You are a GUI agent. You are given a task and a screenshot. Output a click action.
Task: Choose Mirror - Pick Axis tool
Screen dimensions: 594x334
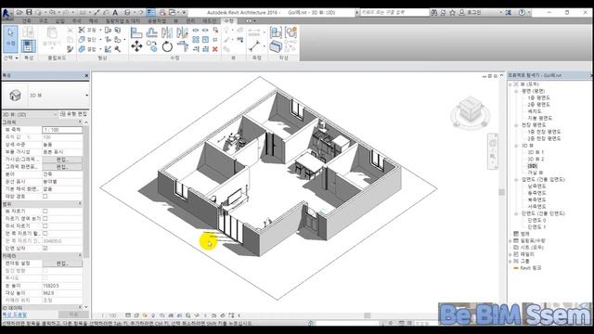pos(167,32)
